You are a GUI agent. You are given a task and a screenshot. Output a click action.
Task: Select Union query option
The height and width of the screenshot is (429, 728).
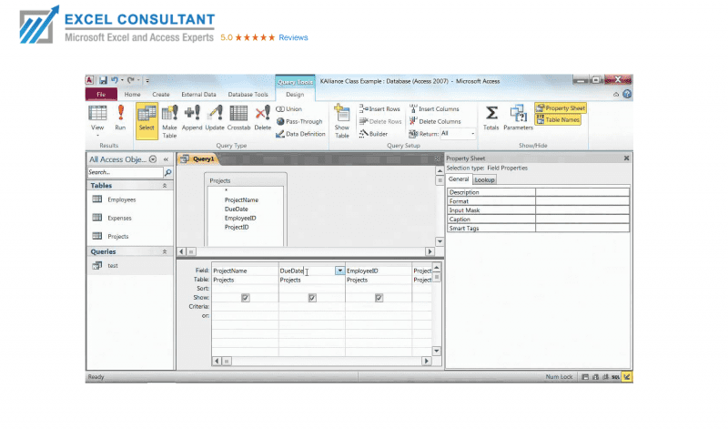pyautogui.click(x=289, y=108)
